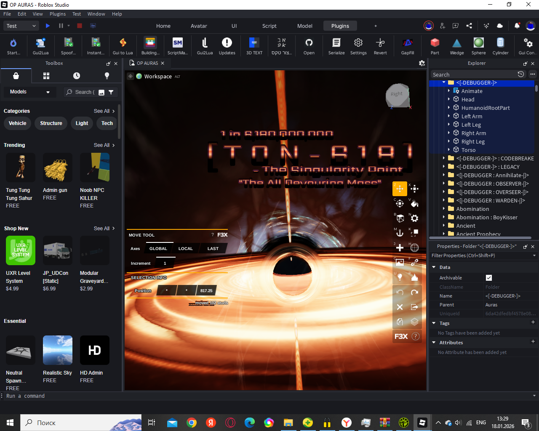This screenshot has height=431, width=539.
Task: Collapse the <[-DEBUGGER-]> folder in Explorer
Action: (444, 82)
